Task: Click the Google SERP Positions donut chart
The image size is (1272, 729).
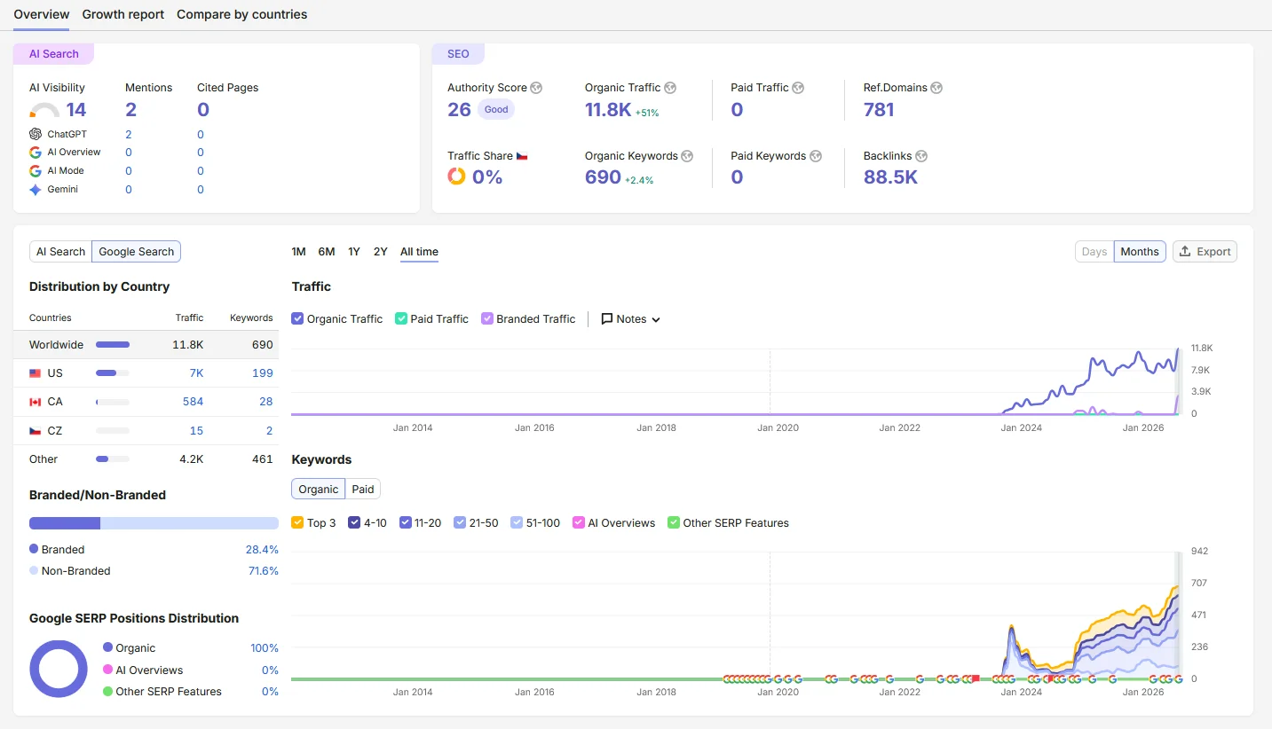Action: 59,669
